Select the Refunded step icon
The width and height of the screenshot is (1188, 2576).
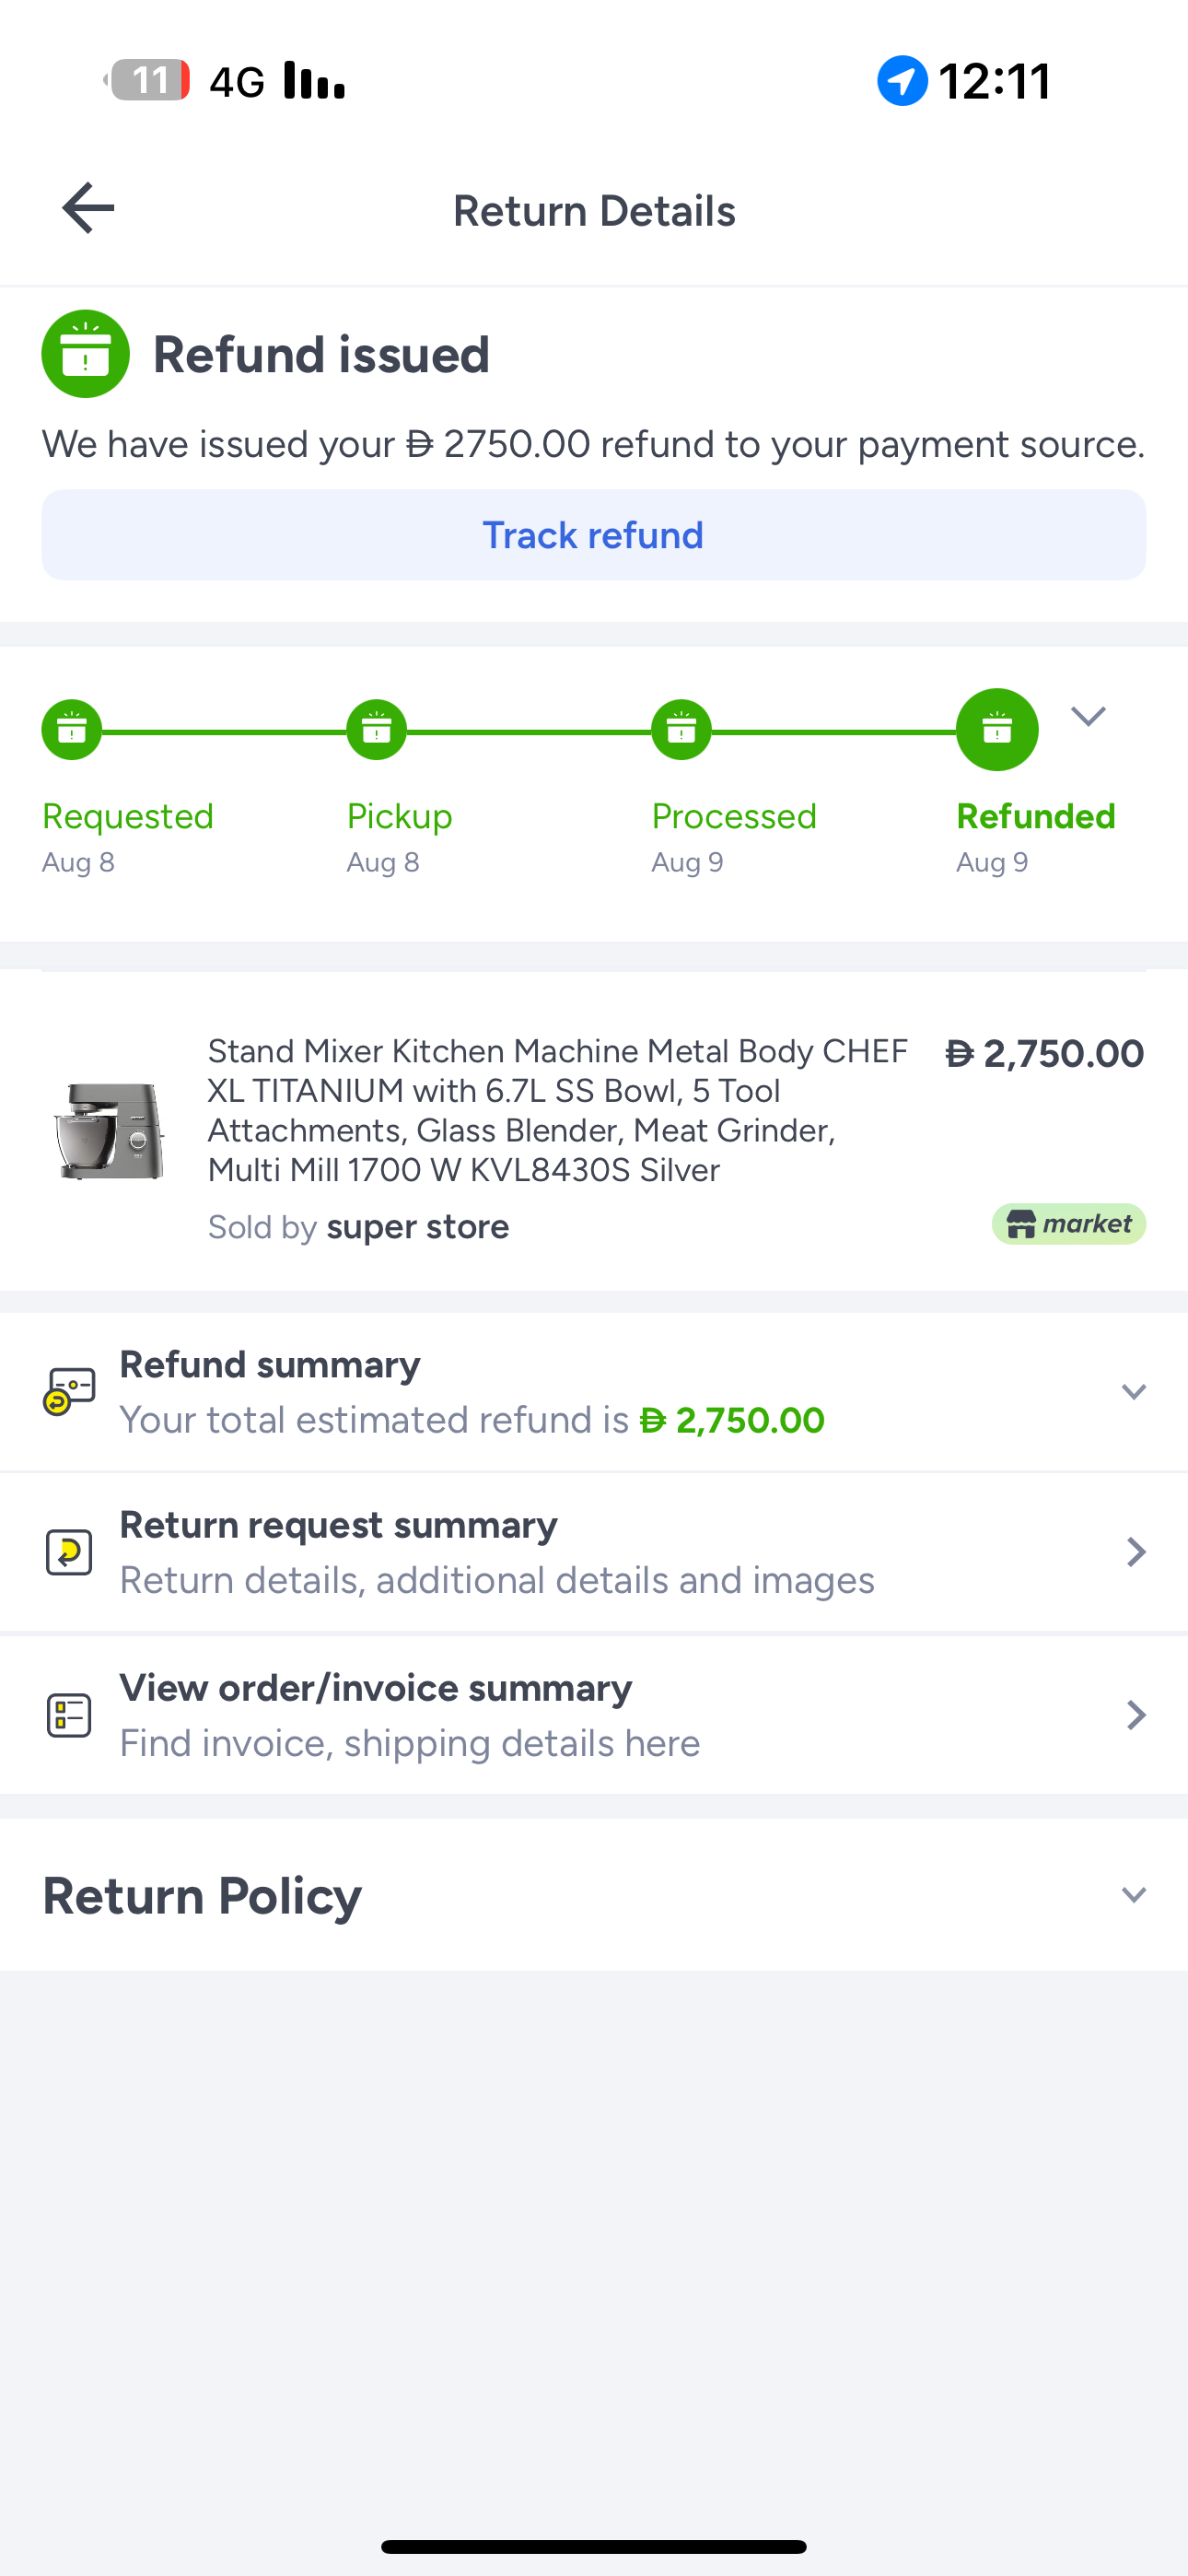click(997, 729)
